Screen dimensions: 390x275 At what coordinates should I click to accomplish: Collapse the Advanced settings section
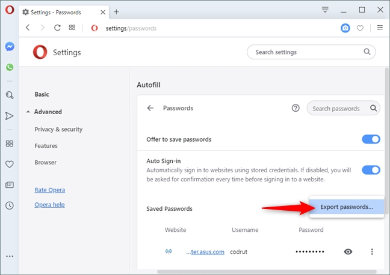click(28, 112)
